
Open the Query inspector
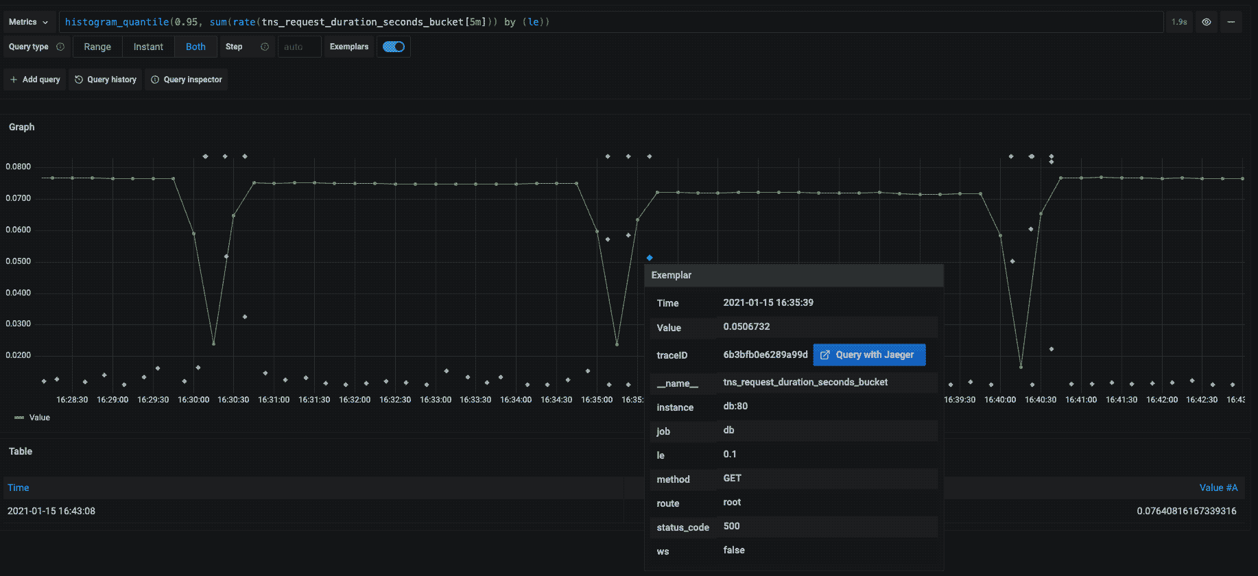(187, 80)
